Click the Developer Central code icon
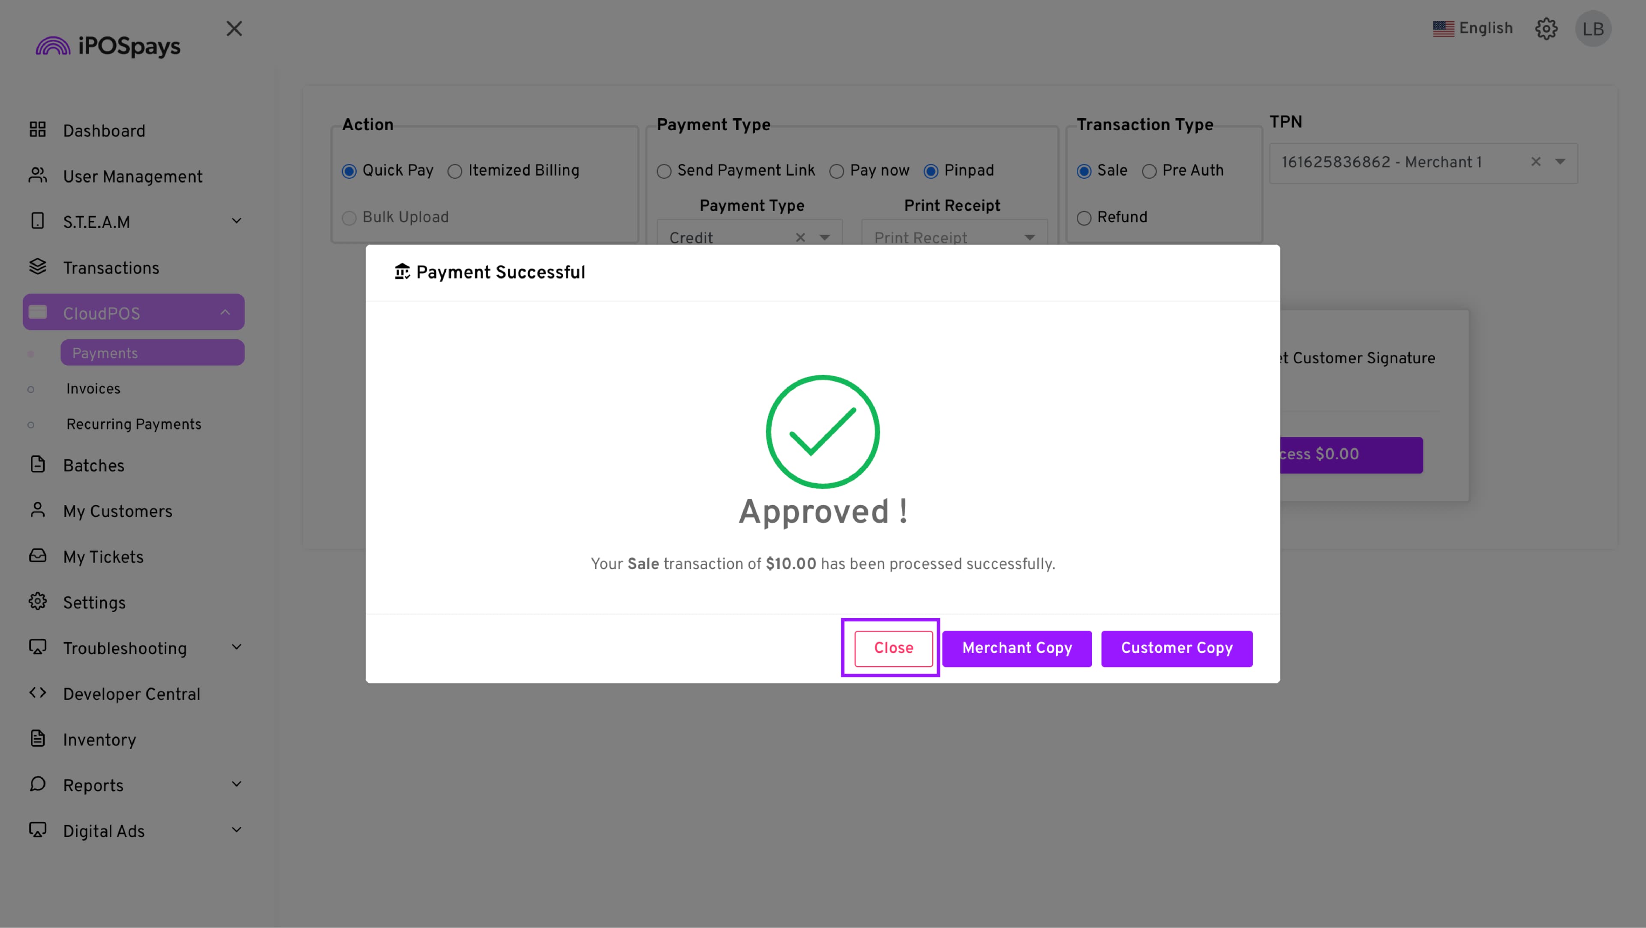This screenshot has width=1646, height=928. click(x=38, y=693)
